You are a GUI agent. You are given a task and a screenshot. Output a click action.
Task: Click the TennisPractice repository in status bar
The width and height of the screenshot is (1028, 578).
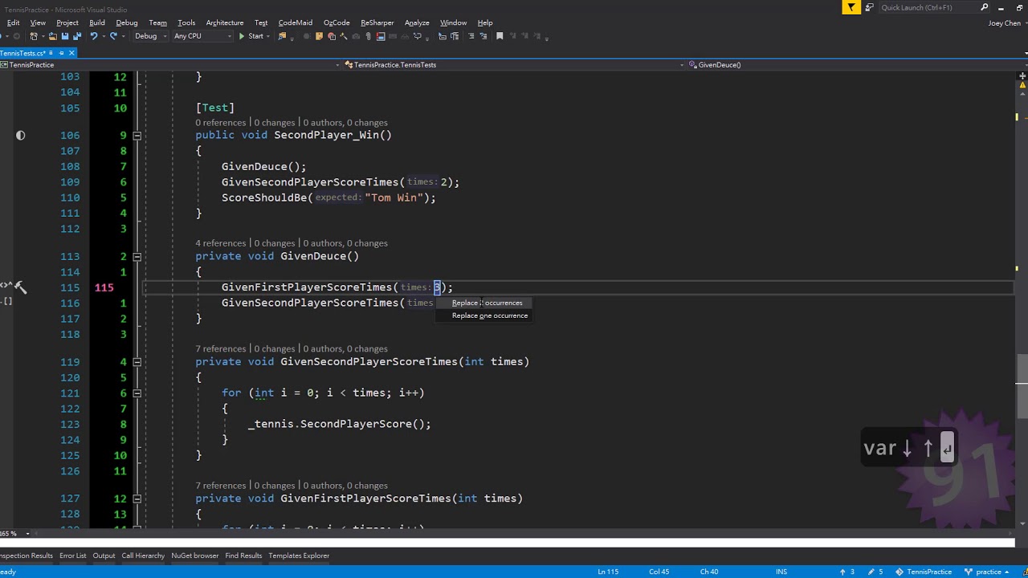tap(924, 572)
